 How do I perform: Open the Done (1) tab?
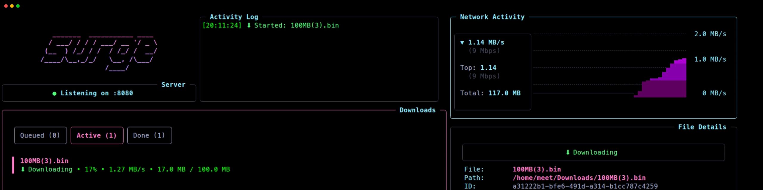[149, 136]
